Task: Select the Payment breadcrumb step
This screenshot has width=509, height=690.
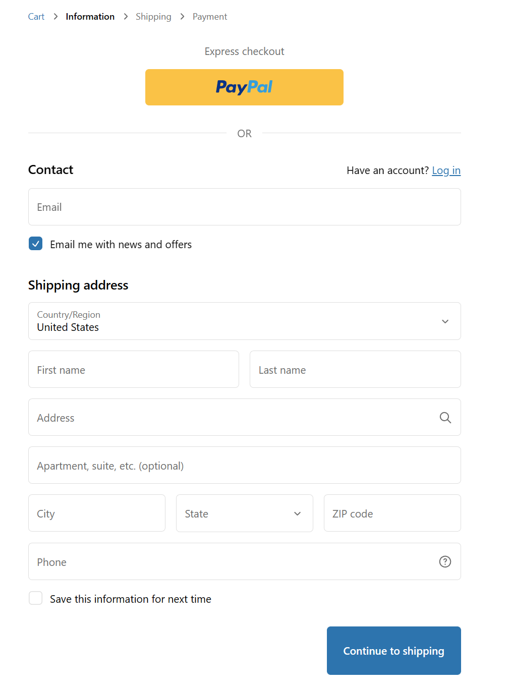Action: (x=210, y=17)
